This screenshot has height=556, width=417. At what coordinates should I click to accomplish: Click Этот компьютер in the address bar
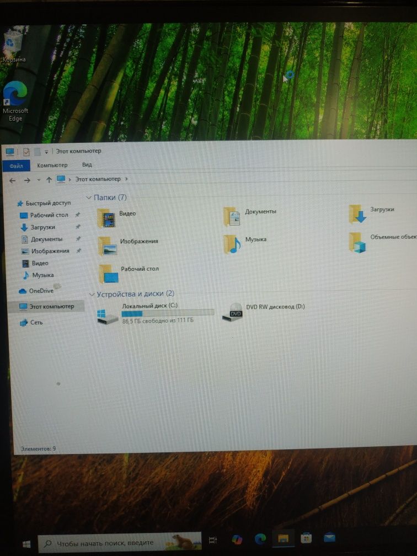click(x=98, y=179)
